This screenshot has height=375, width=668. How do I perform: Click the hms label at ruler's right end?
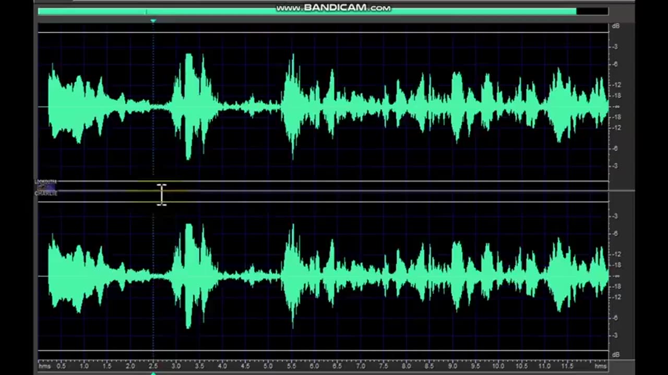[x=601, y=366]
